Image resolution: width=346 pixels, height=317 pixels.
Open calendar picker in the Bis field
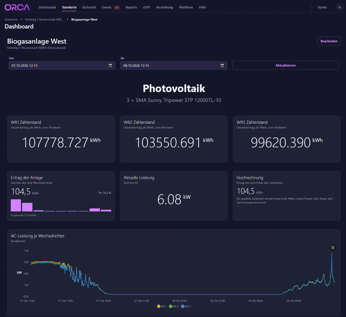pyautogui.click(x=222, y=66)
